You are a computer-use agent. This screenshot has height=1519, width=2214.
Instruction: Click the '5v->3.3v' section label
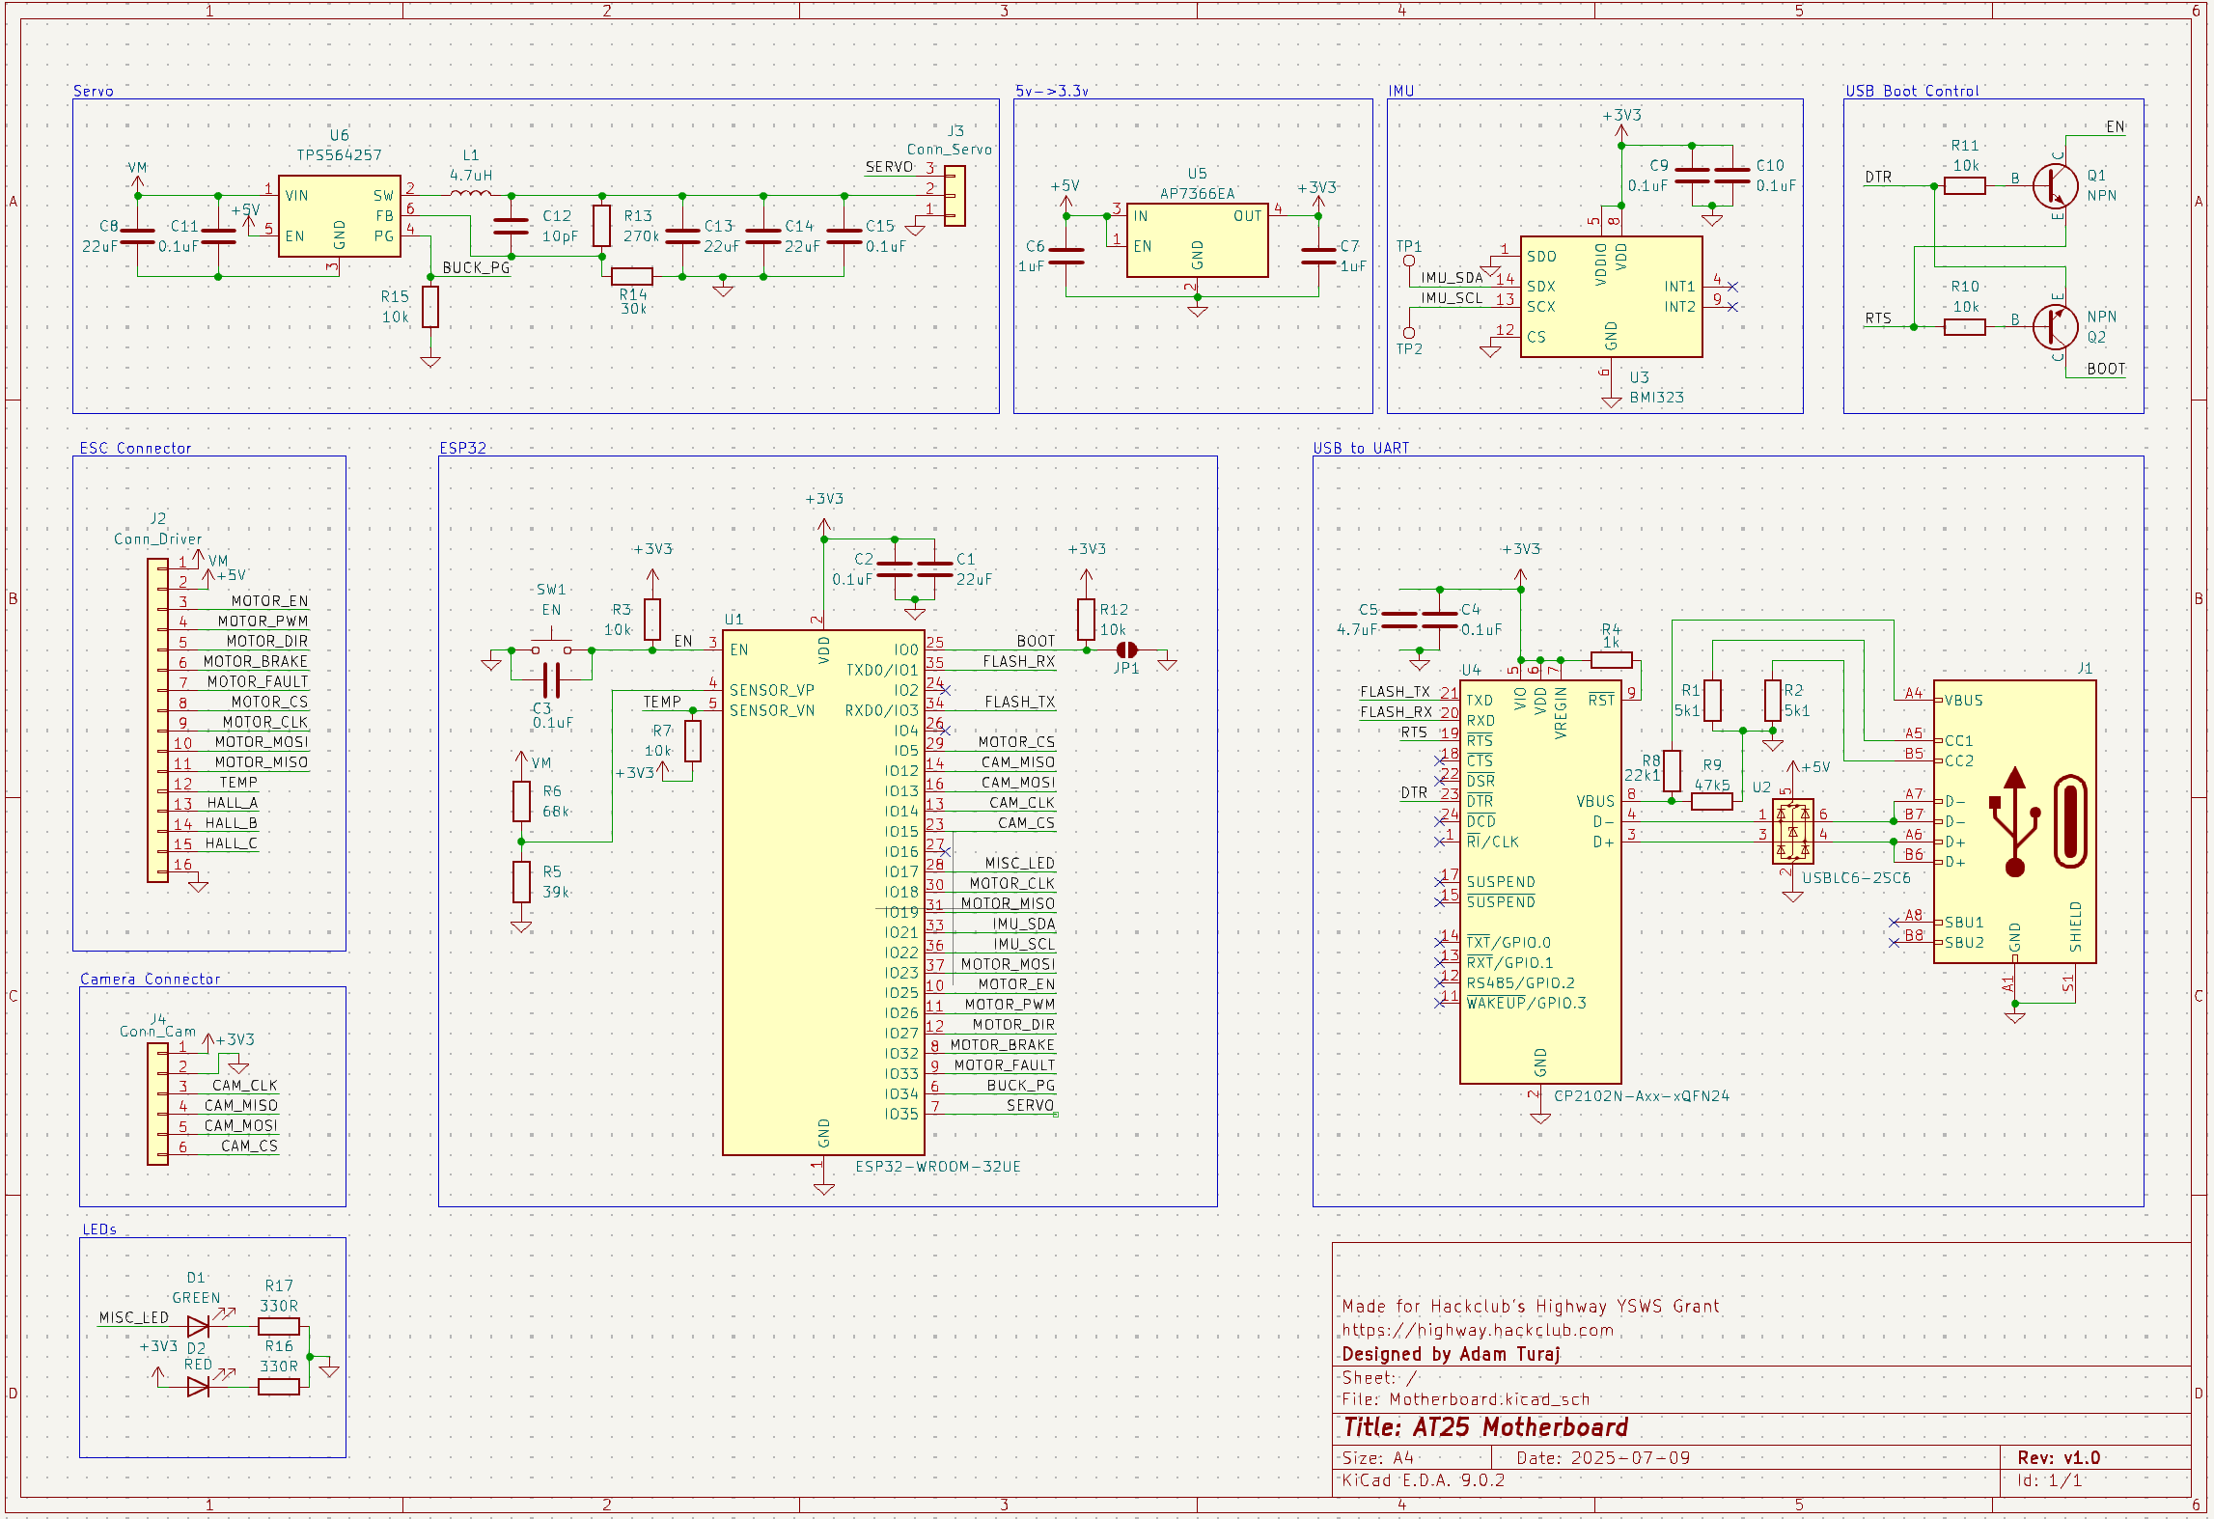coord(1052,91)
